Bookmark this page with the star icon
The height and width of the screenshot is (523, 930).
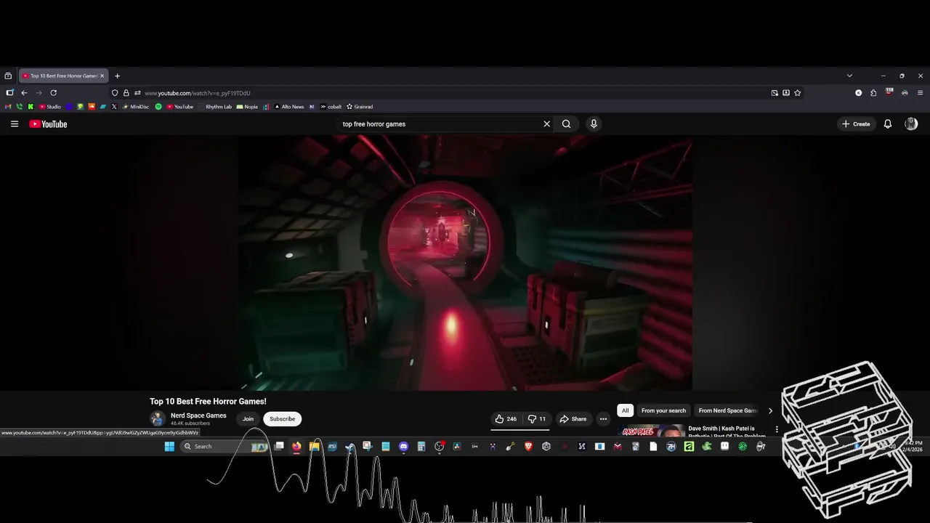[x=798, y=93]
